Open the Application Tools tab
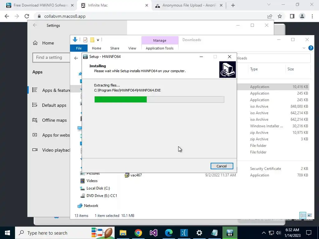Screen dimensions: 319x239 click(160, 48)
